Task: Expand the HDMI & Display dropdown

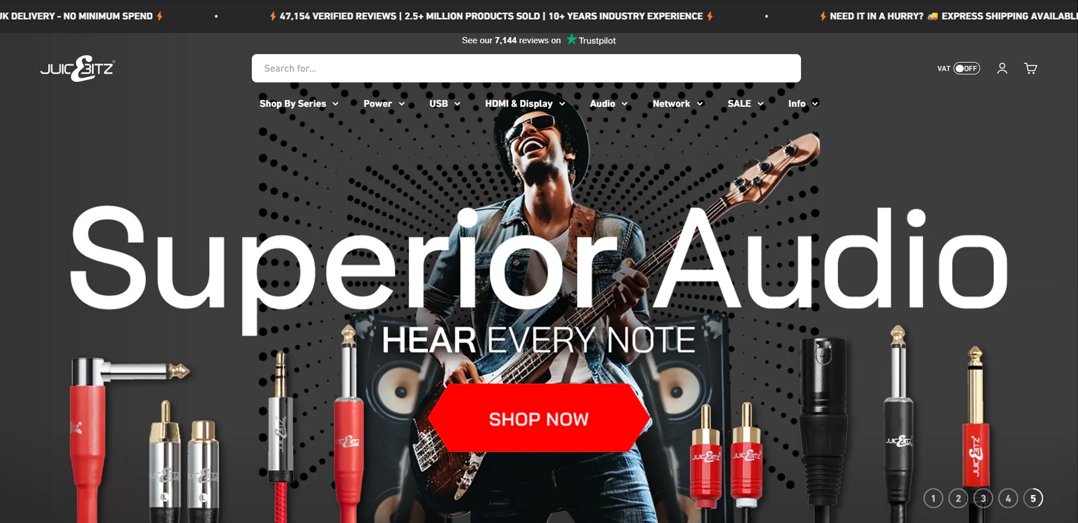Action: (525, 104)
